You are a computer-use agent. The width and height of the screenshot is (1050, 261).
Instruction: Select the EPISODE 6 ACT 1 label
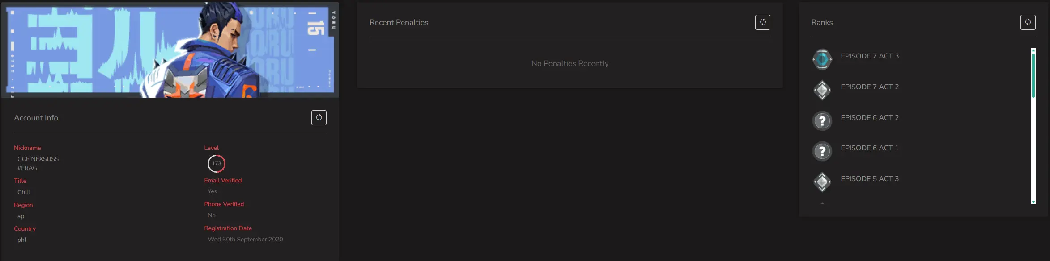(x=869, y=148)
